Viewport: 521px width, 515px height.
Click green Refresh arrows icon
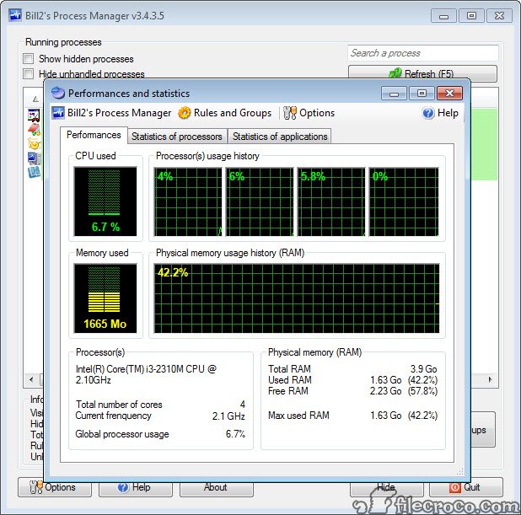click(395, 73)
